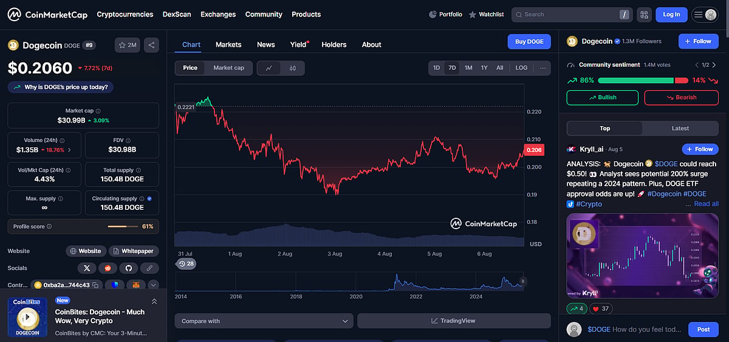Show market cap info tooltip icon
Image resolution: width=729 pixels, height=342 pixels.
98,111
